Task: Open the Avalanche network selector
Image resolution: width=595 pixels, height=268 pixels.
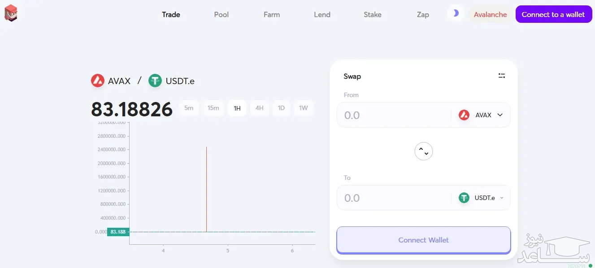Action: 490,14
